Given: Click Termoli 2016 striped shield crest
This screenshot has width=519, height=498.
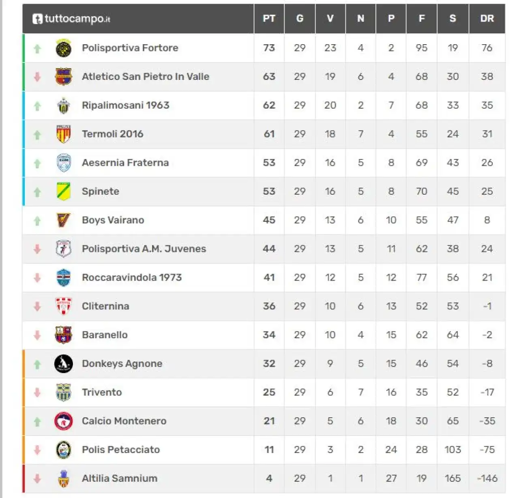Looking at the screenshot, I should click(x=63, y=134).
